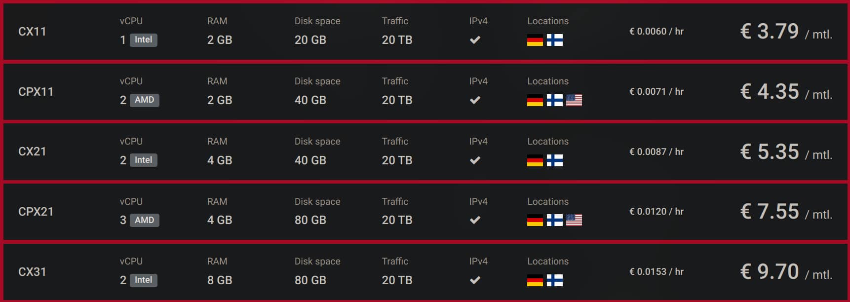Click the Finland flag in CPX21 row
850x302 pixels.
554,220
